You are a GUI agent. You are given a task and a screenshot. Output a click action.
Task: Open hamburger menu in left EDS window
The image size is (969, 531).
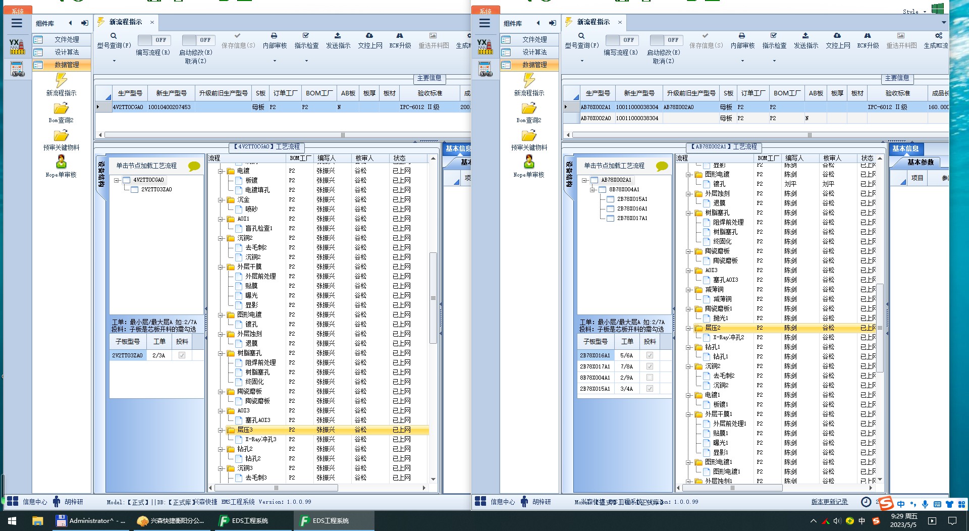pos(17,23)
